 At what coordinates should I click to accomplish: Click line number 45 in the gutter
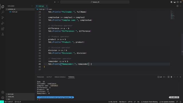coord(40,64)
